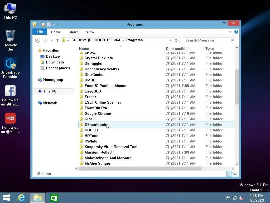Click the taskbar clock showing 9:28 PM
270x203 pixels.
click(x=256, y=198)
